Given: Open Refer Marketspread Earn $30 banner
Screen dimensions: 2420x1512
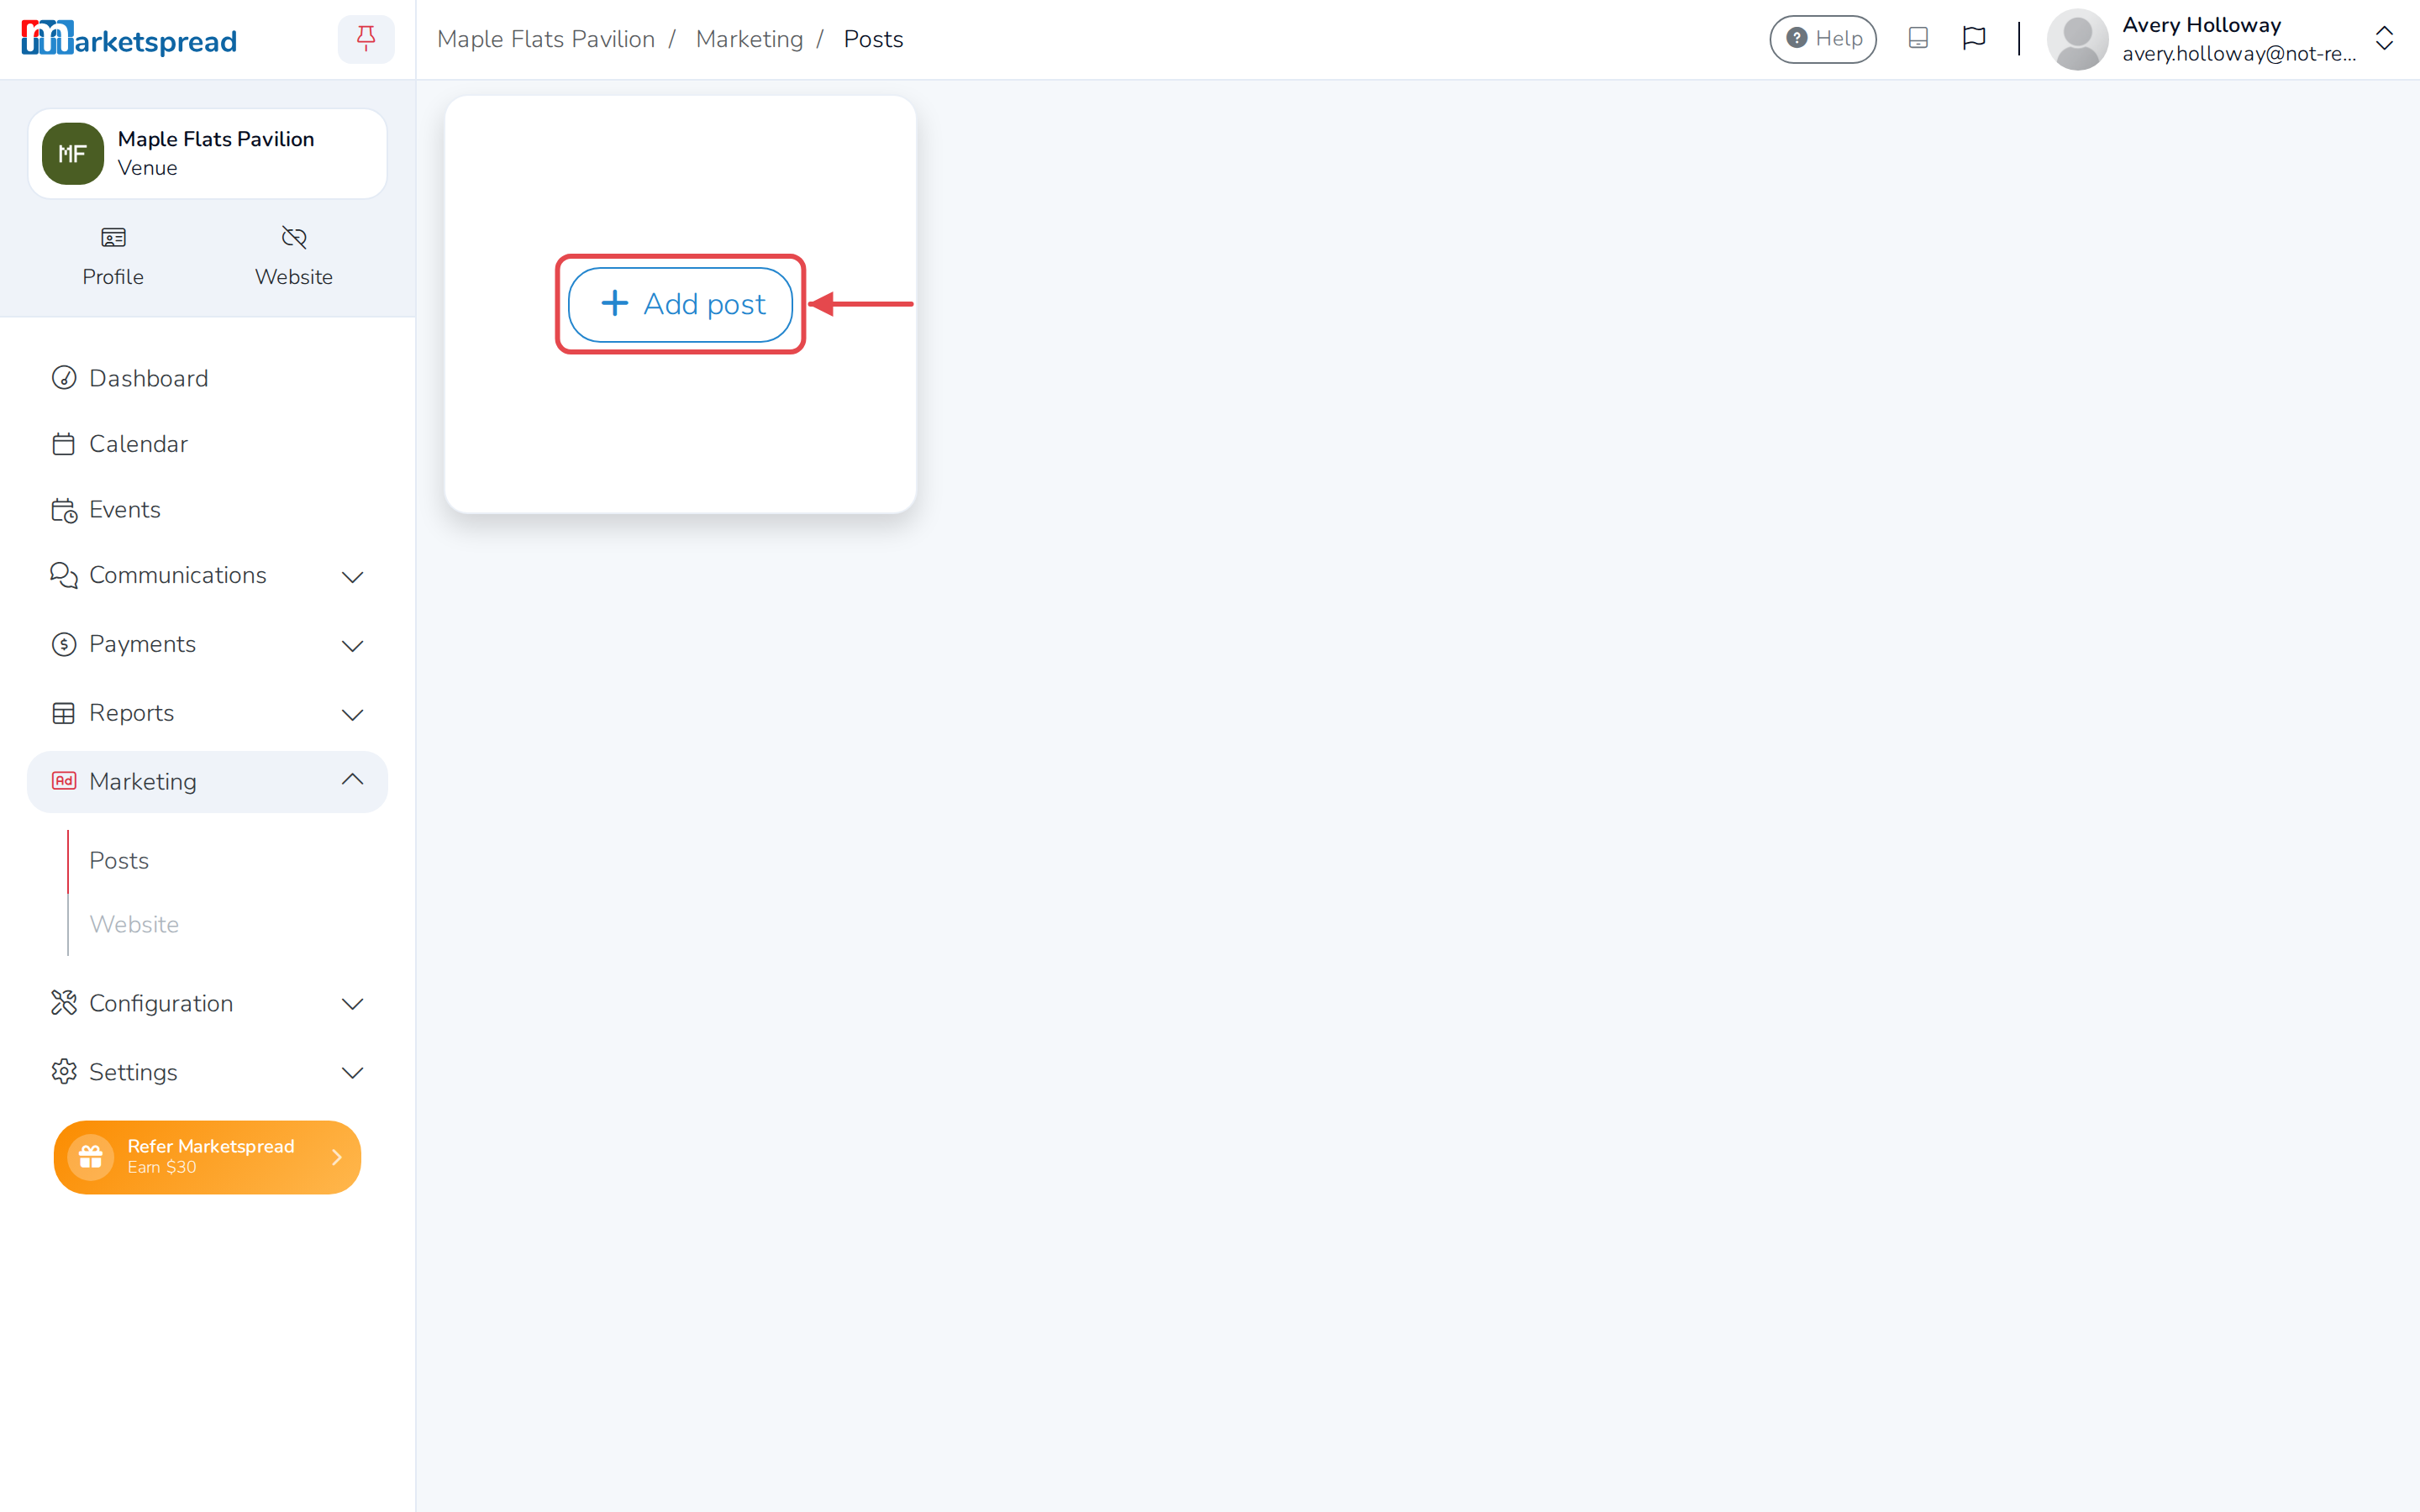Looking at the screenshot, I should click(207, 1157).
